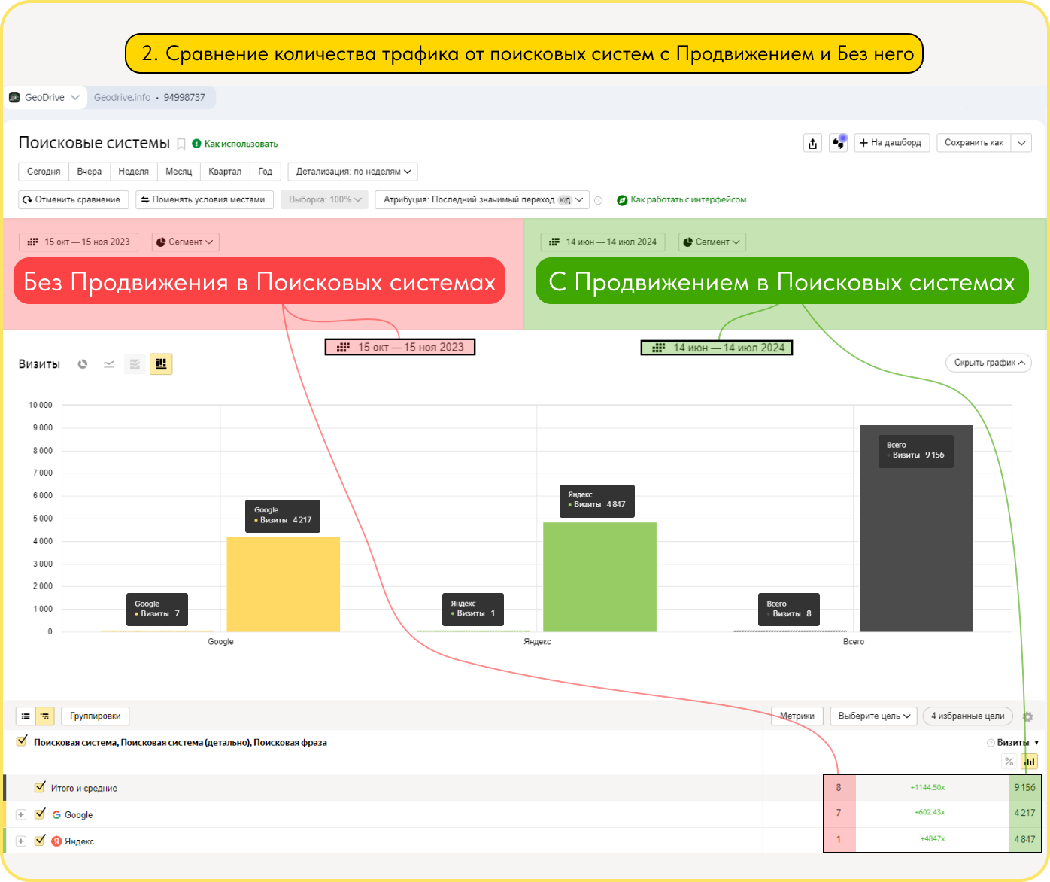The width and height of the screenshot is (1050, 882).
Task: Click Отменить сравнение button
Action: [72, 199]
